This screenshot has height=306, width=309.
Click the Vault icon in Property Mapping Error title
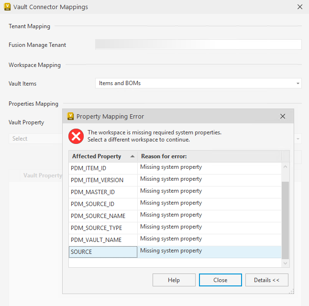pyautogui.click(x=70, y=116)
